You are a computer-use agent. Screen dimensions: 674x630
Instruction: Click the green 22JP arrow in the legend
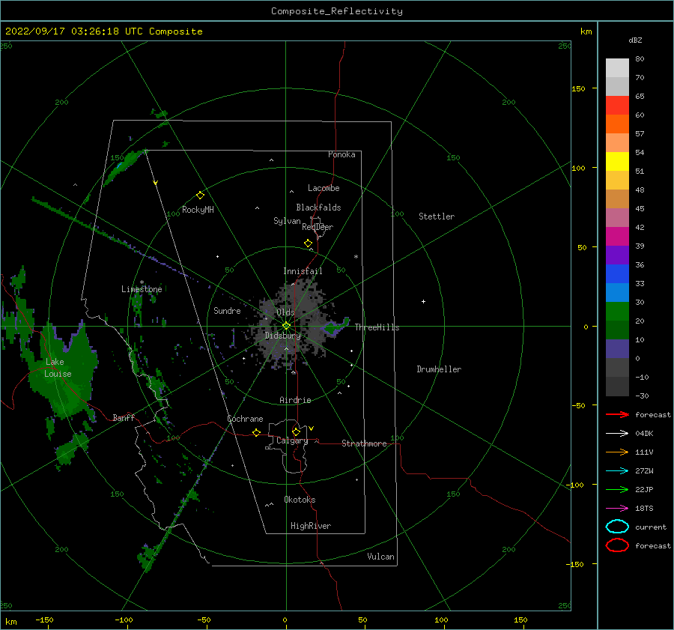617,489
